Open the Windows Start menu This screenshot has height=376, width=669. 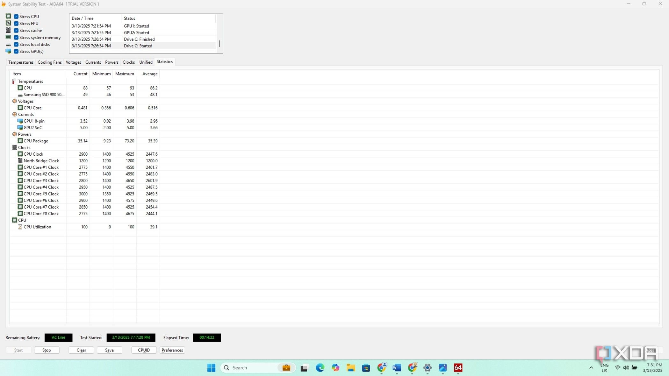click(211, 368)
